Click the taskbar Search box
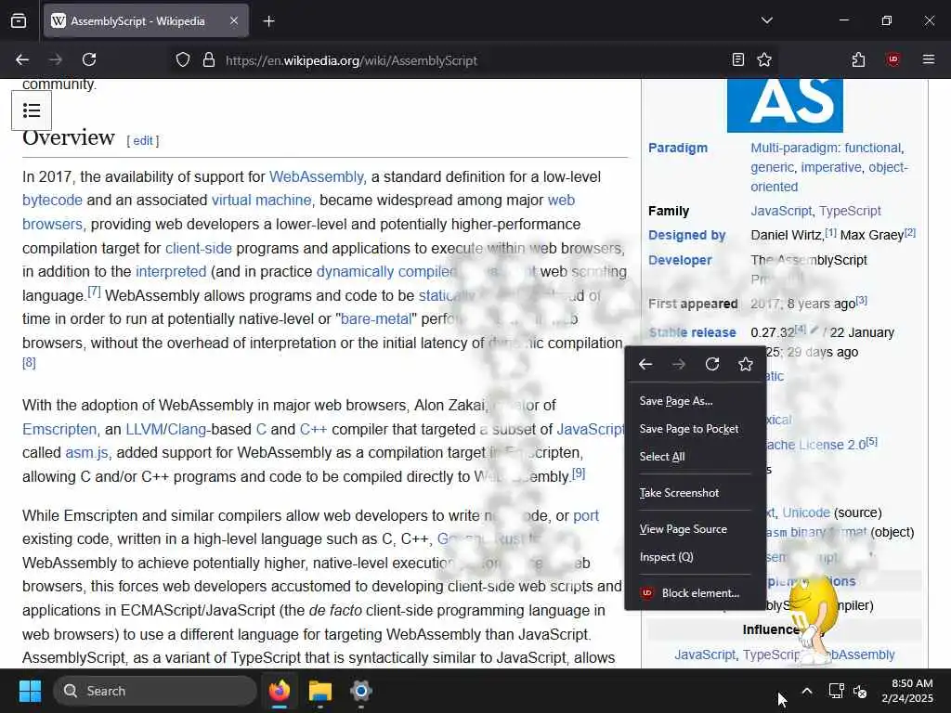The width and height of the screenshot is (951, 713). [155, 691]
